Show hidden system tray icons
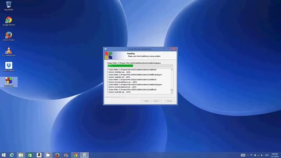 point(248,155)
